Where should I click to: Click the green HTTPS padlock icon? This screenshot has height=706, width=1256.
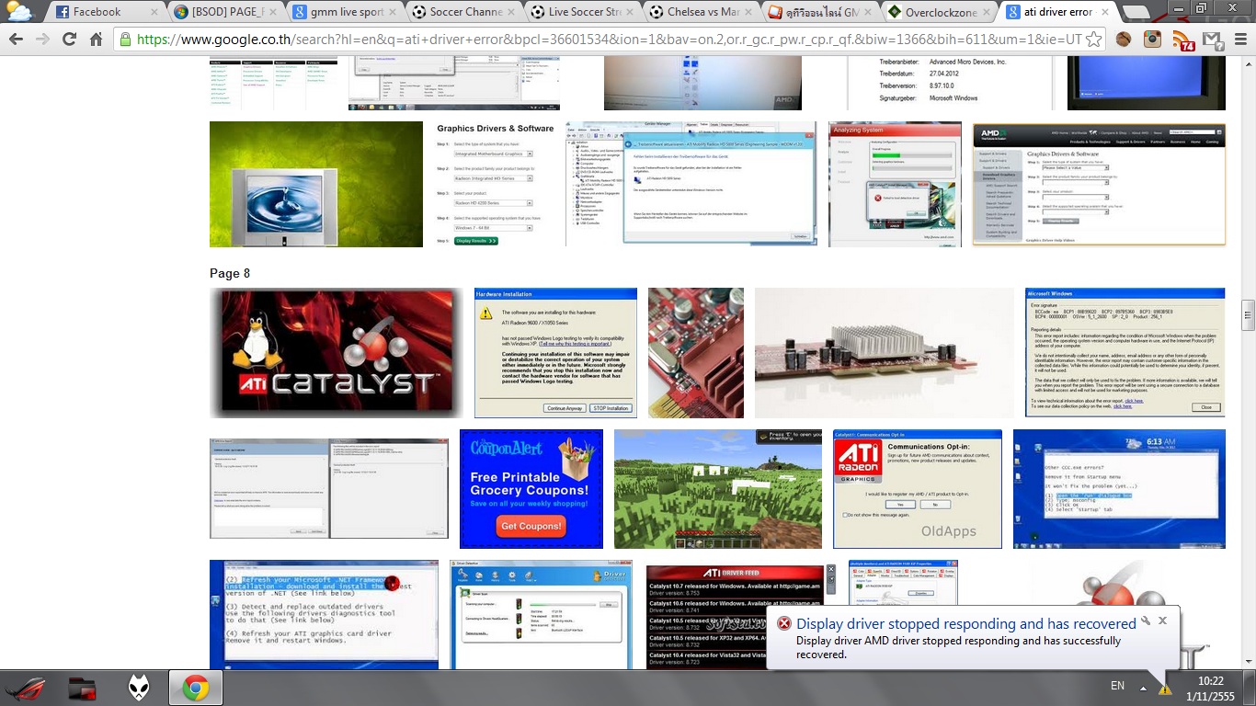(125, 40)
